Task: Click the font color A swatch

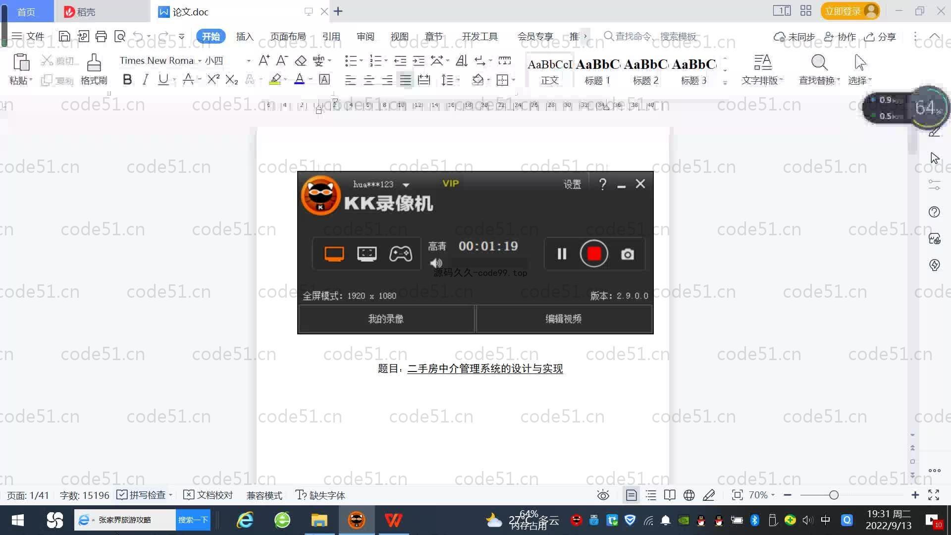Action: (x=299, y=79)
